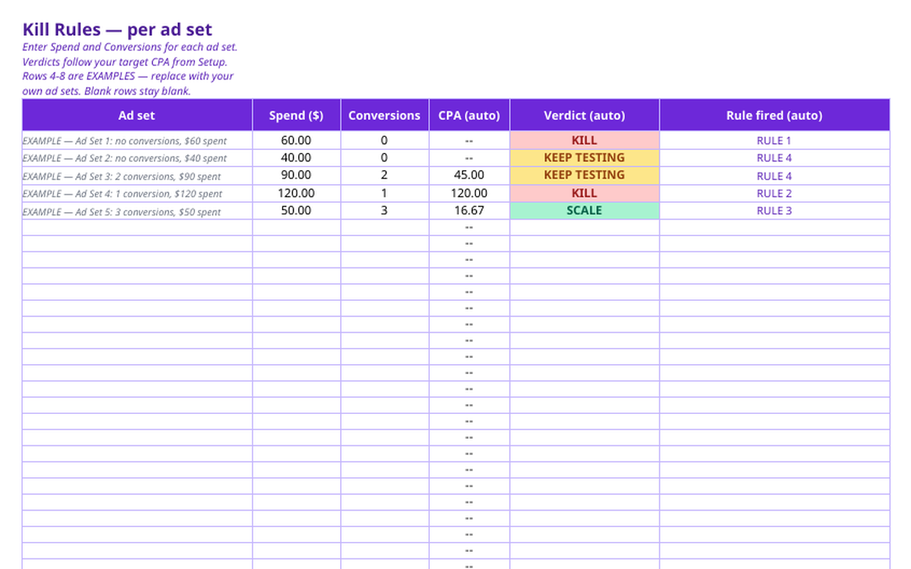
Task: Select the 'EXAMPLE — Ad Set 1' cell
Action: [x=137, y=141]
